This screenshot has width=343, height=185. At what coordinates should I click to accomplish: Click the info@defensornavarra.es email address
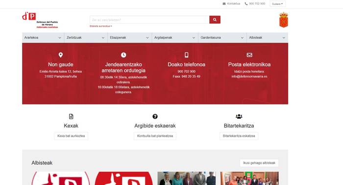(x=249, y=77)
